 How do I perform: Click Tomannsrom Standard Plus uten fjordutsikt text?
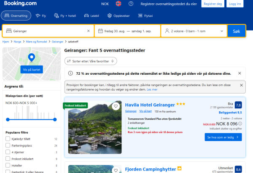click(155, 119)
